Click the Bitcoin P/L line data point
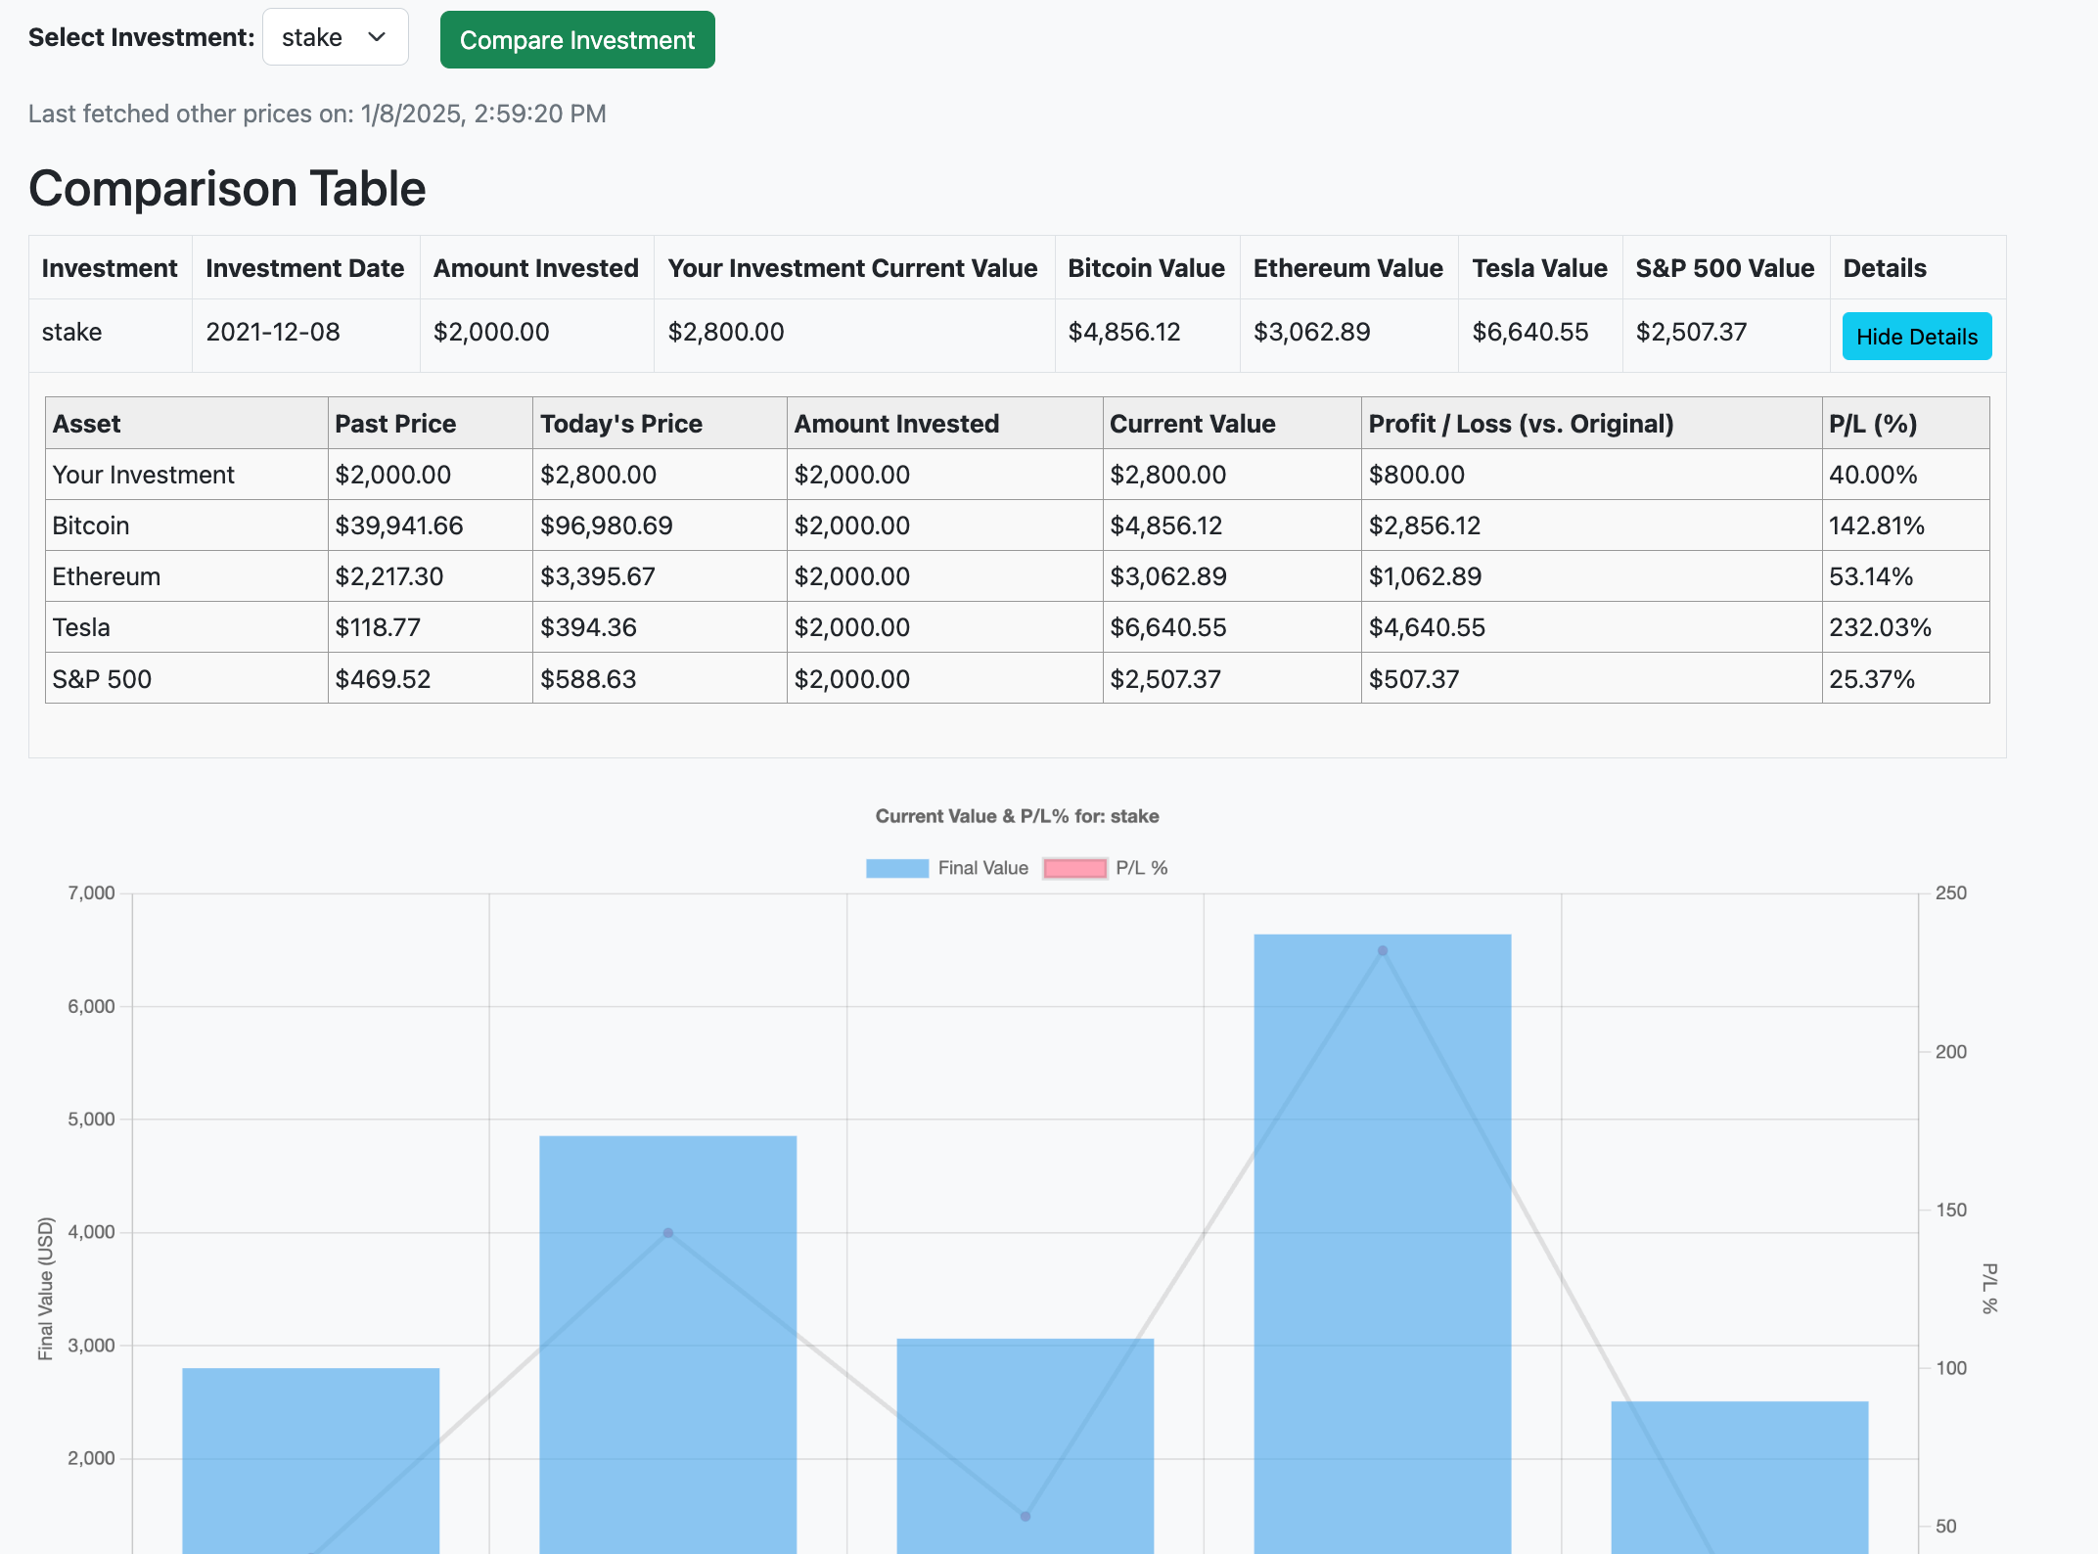Viewport: 2098px width, 1554px height. (x=668, y=1233)
